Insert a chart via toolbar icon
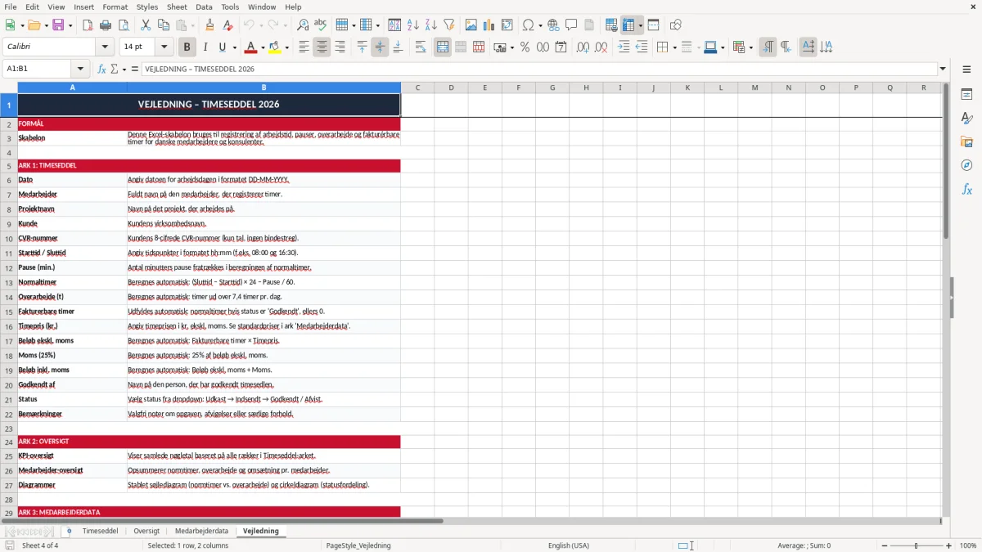982x552 pixels. [489, 25]
